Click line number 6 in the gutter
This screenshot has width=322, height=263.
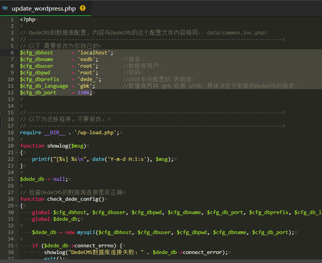[12, 52]
